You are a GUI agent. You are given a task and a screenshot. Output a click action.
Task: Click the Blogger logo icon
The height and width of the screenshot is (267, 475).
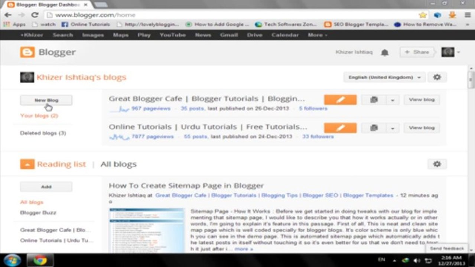(27, 52)
